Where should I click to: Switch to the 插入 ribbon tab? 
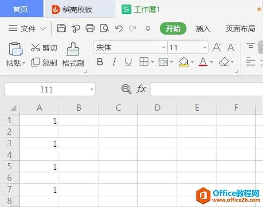pos(203,29)
